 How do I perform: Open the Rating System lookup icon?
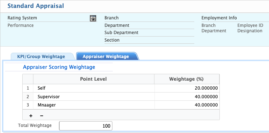coord(93,18)
